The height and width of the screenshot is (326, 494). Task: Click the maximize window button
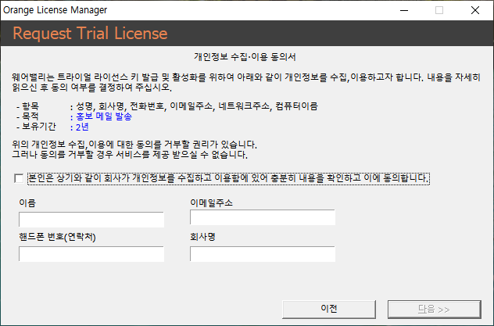pos(439,11)
